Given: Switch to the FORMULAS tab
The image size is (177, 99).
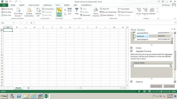Looking at the screenshot, I should coord(47,5).
